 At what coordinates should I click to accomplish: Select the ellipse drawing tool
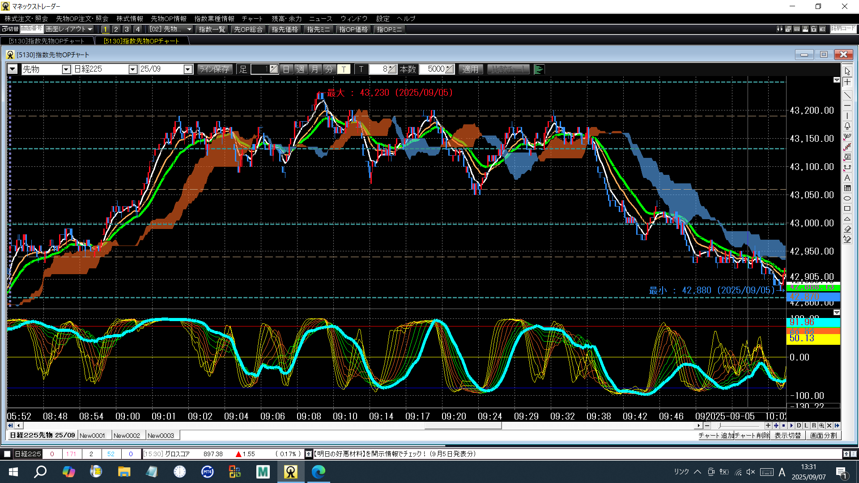coord(847,199)
